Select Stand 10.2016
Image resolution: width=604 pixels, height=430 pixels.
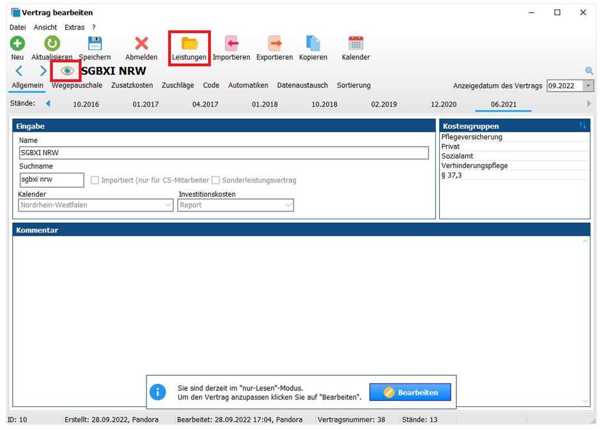[86, 104]
